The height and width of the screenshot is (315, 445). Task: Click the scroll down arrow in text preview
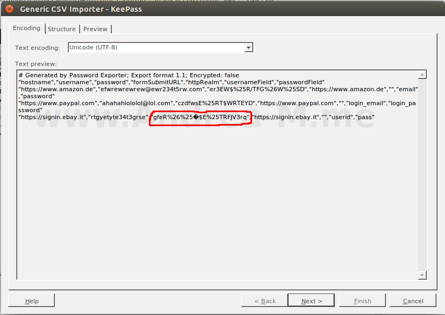point(422,275)
